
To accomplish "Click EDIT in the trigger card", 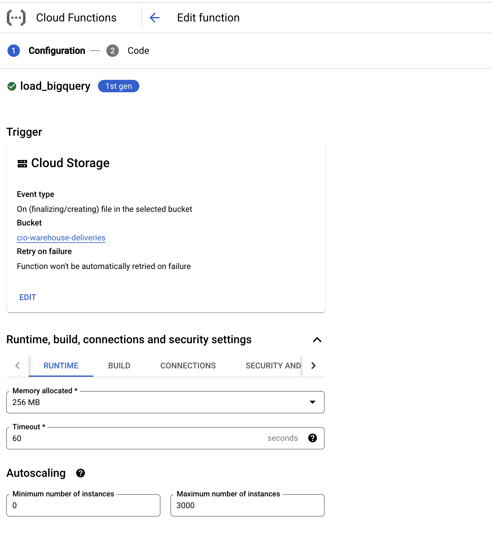I will [28, 297].
